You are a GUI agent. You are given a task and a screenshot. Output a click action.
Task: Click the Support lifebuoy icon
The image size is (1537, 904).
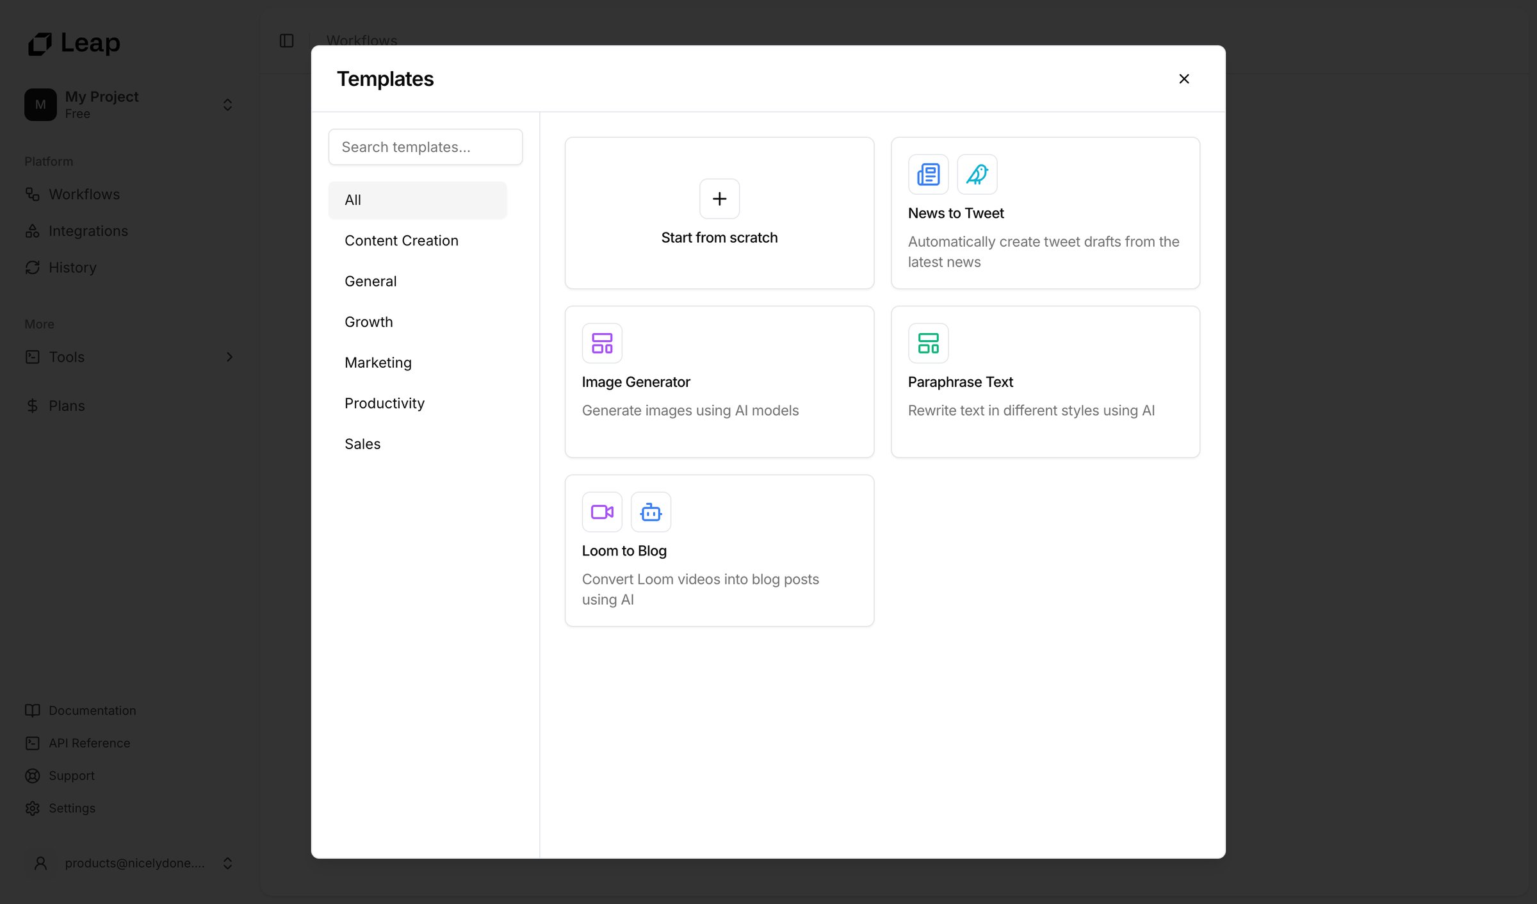coord(32,776)
